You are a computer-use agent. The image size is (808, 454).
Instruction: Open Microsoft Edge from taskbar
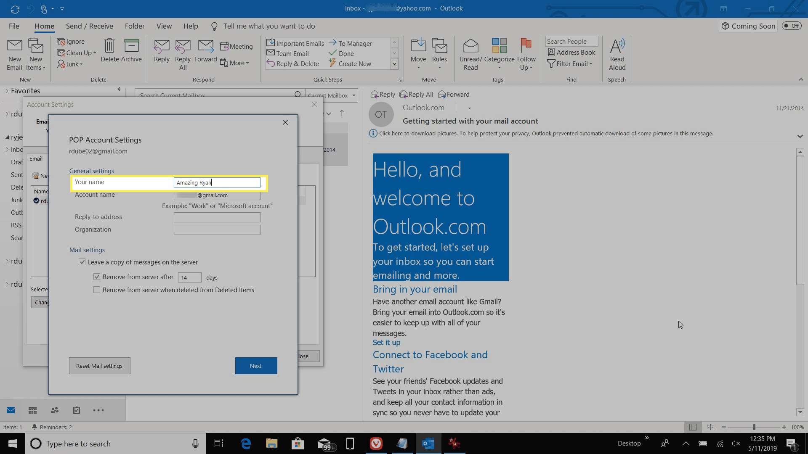tap(246, 443)
